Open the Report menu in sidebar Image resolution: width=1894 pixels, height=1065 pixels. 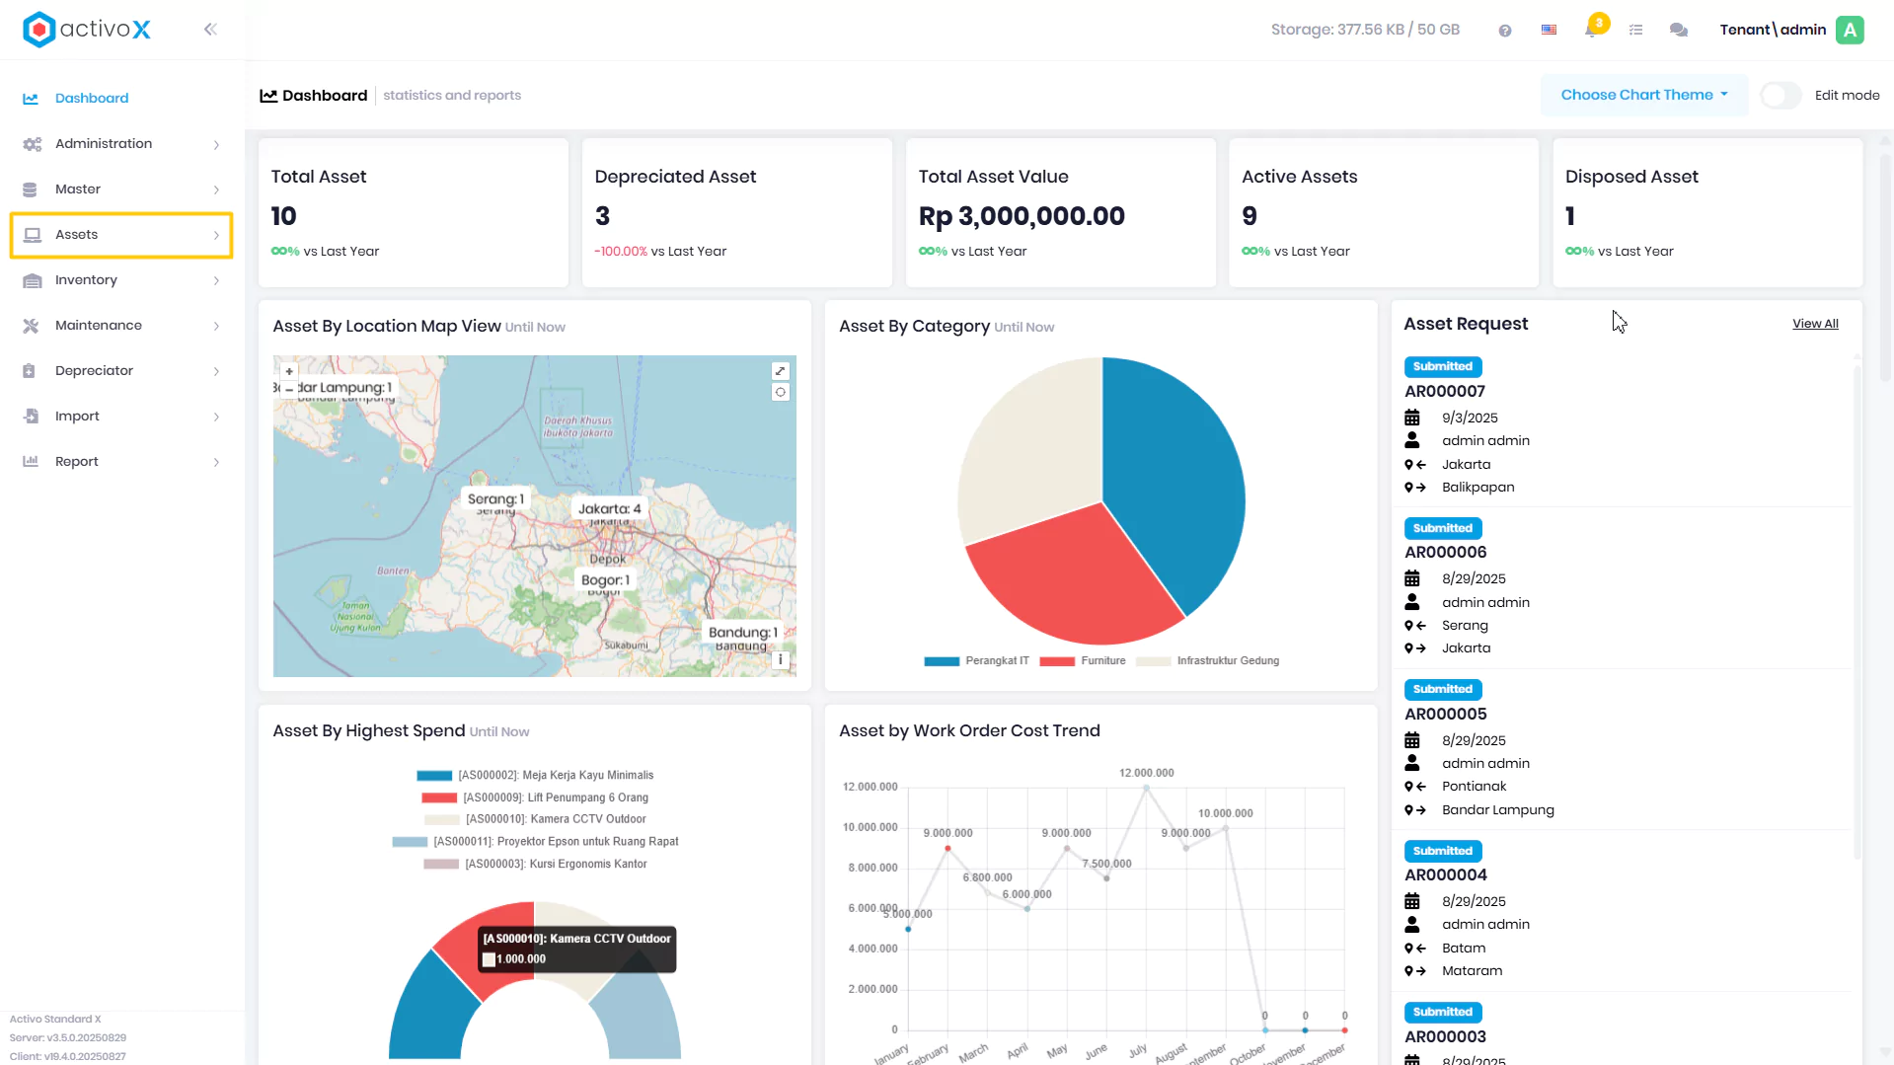coord(121,462)
